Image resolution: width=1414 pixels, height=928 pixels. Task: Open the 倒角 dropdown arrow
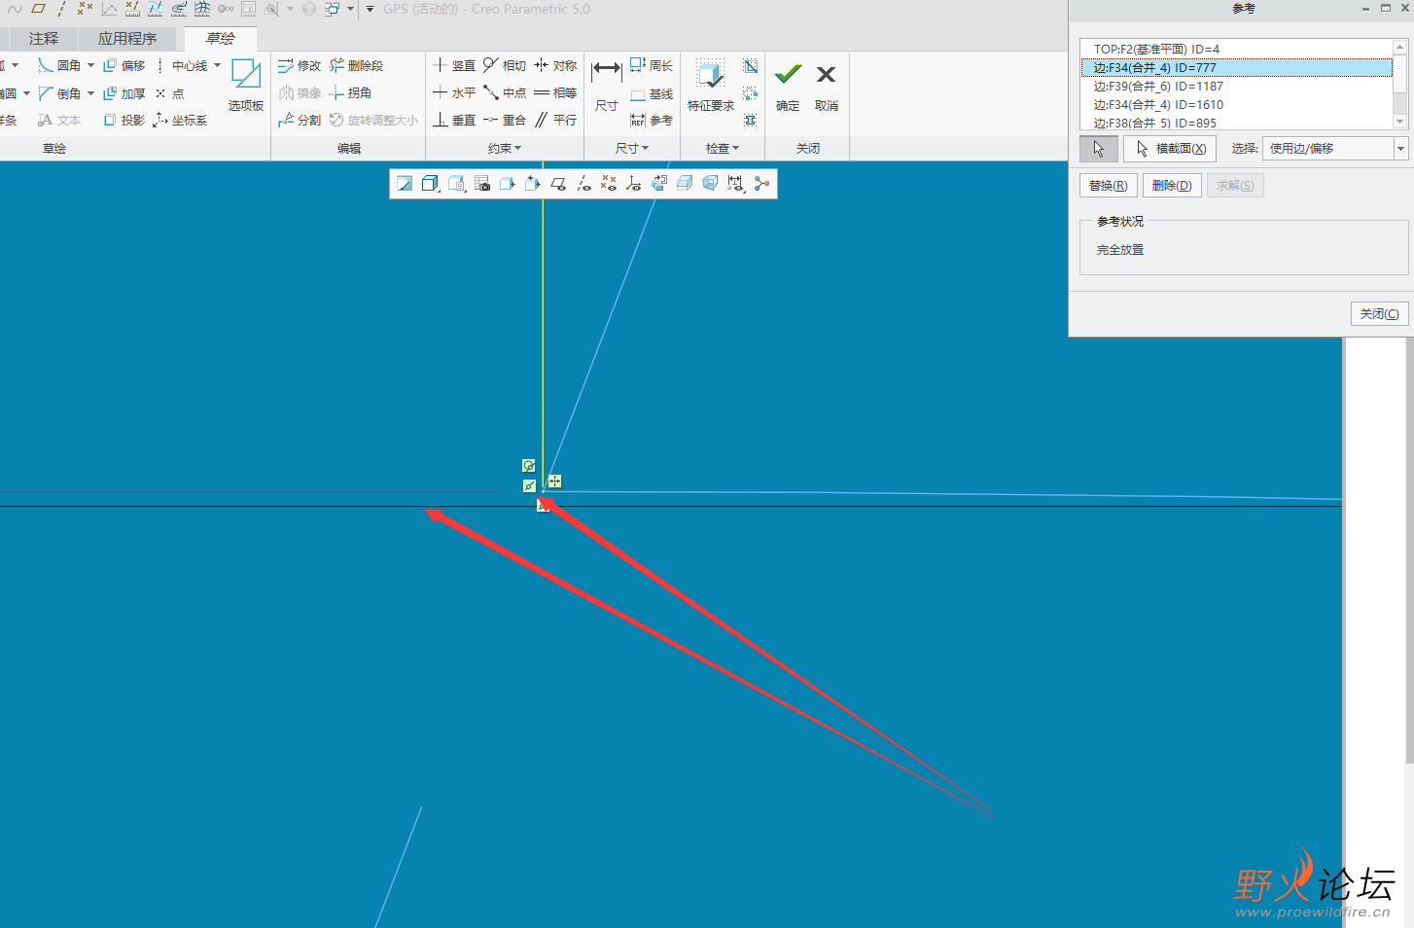coord(90,93)
